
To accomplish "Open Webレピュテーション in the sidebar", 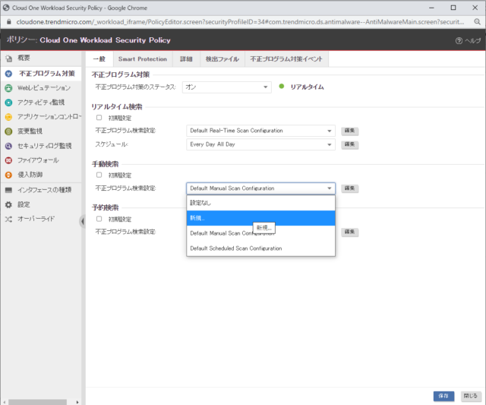I will click(44, 88).
